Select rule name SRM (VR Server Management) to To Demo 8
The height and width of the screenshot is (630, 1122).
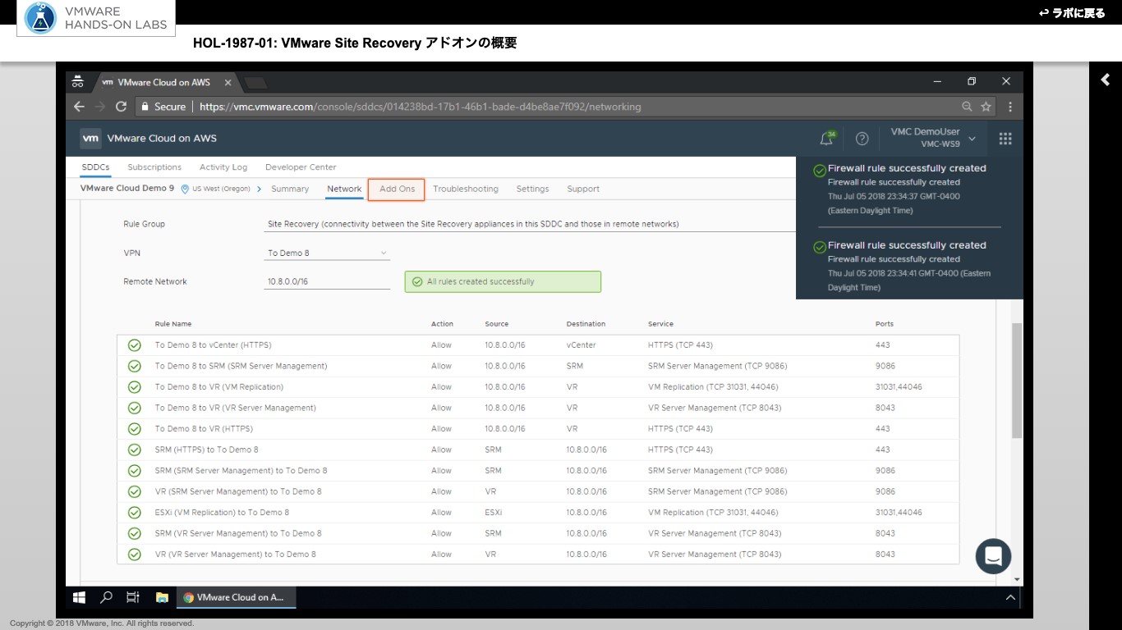coord(238,533)
